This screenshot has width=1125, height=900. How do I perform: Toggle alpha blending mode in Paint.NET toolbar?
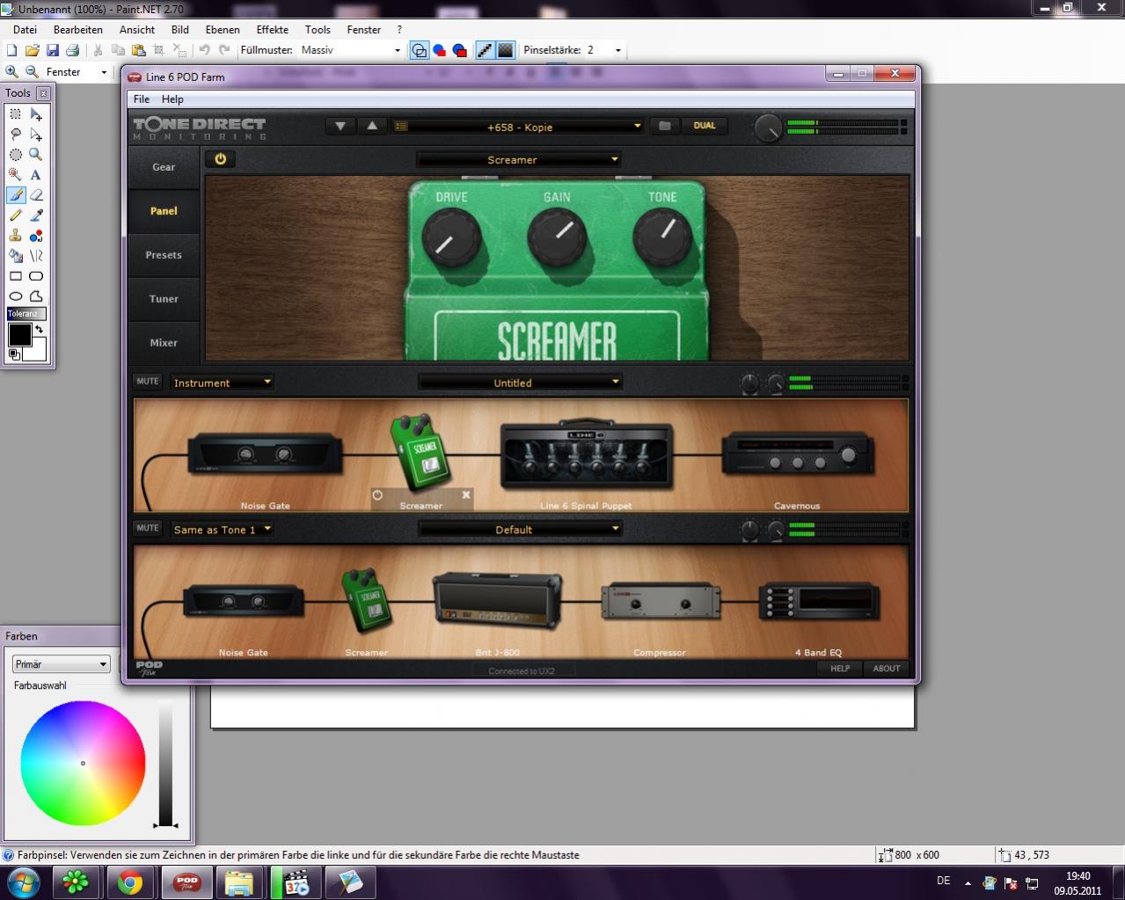(x=505, y=51)
